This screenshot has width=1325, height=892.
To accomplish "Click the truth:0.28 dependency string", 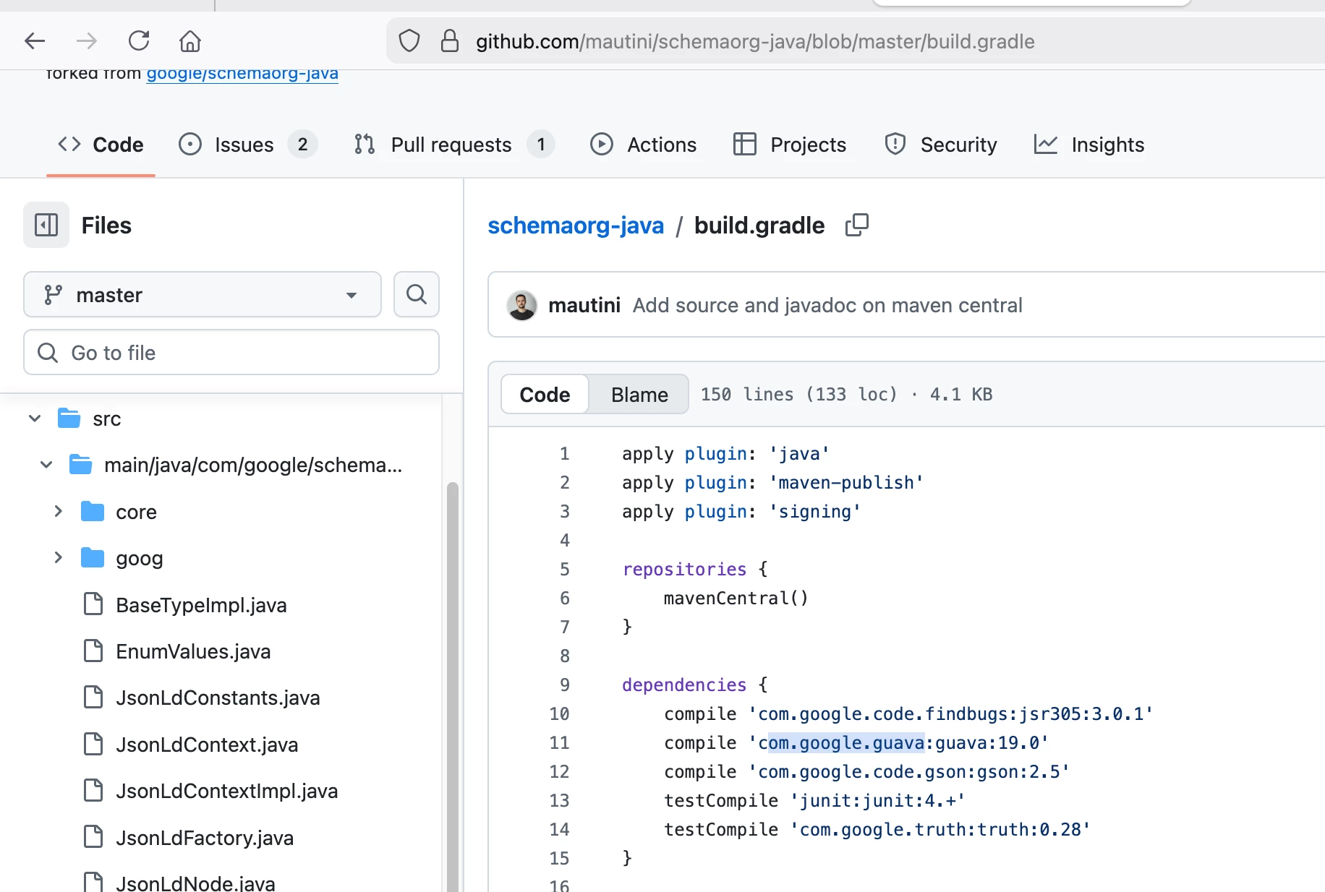I will (x=940, y=830).
